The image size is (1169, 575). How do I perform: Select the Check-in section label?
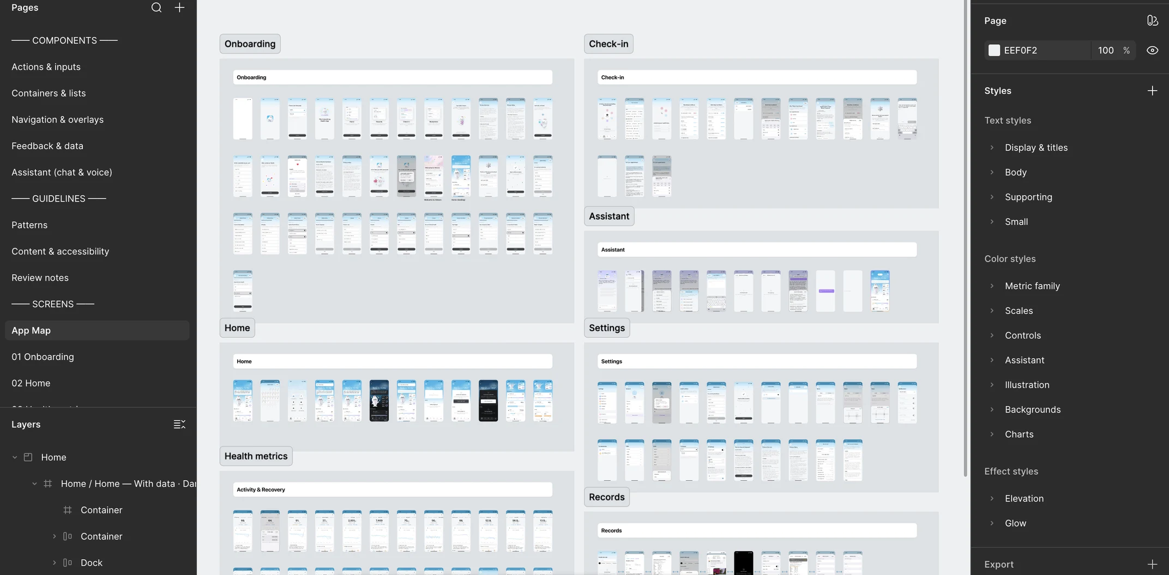pyautogui.click(x=608, y=44)
